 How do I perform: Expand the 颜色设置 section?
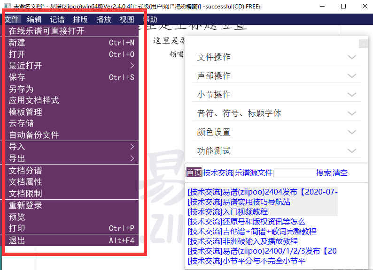tap(277, 132)
